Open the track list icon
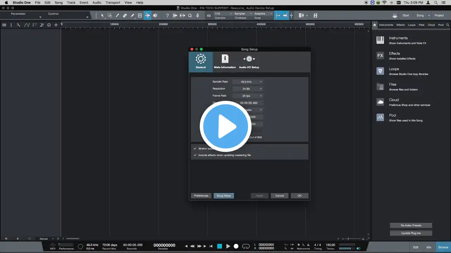 [x=4, y=25]
